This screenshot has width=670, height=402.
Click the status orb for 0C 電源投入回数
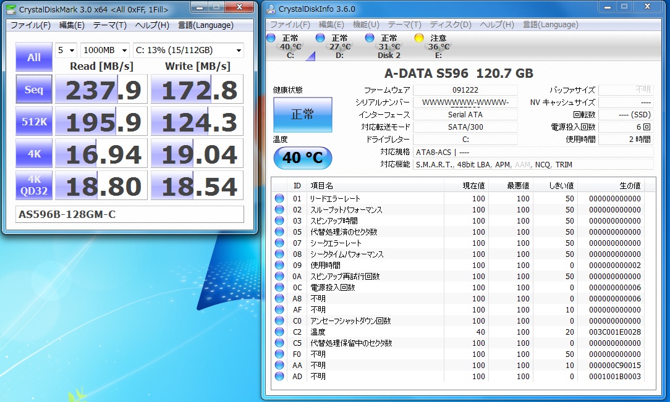pyautogui.click(x=279, y=287)
